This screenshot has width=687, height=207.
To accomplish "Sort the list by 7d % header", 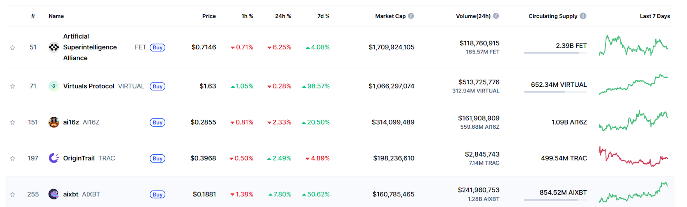I will pyautogui.click(x=323, y=16).
